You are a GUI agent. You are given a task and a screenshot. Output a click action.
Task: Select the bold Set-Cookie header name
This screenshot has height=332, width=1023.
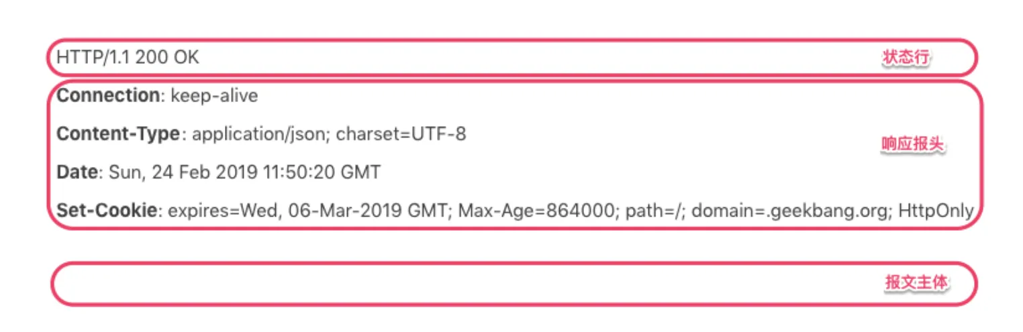pos(107,211)
